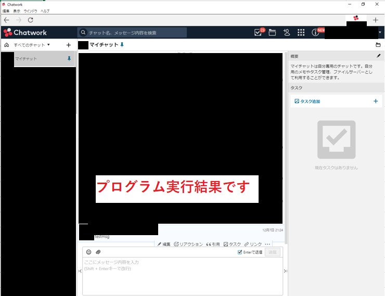
Task: Toggle the Enterで送信 checkbox
Action: (x=240, y=252)
